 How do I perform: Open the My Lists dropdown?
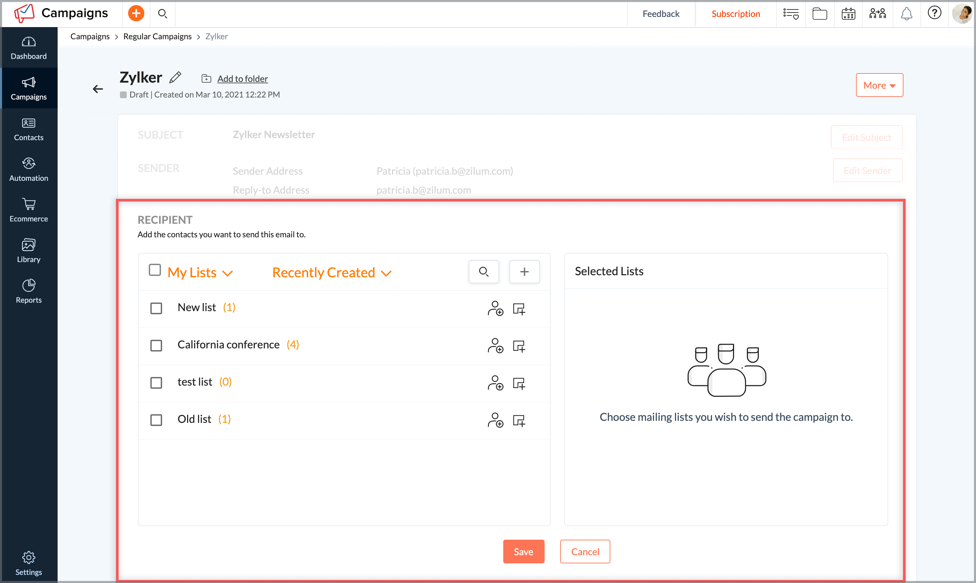199,272
